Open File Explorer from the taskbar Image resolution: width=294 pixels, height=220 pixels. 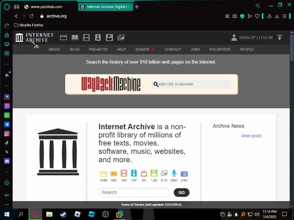(49, 214)
